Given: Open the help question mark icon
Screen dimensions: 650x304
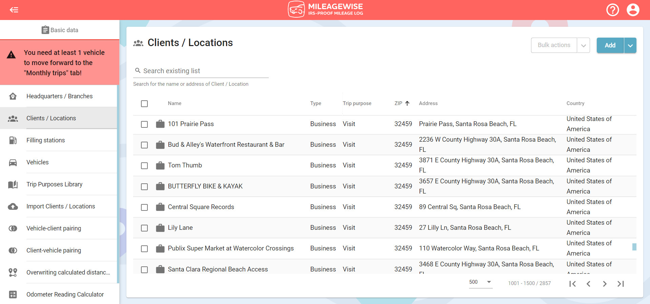Looking at the screenshot, I should (x=612, y=10).
